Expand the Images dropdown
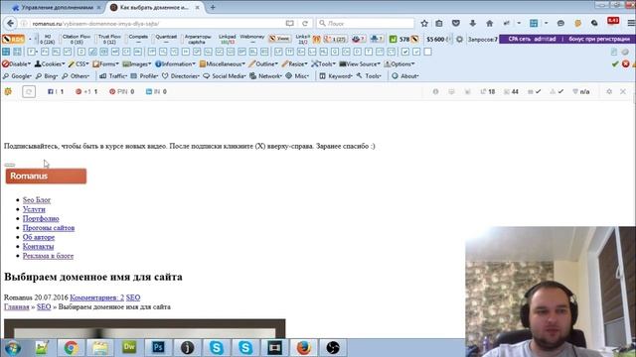Viewport: 636px width, 357px height. 137,63
